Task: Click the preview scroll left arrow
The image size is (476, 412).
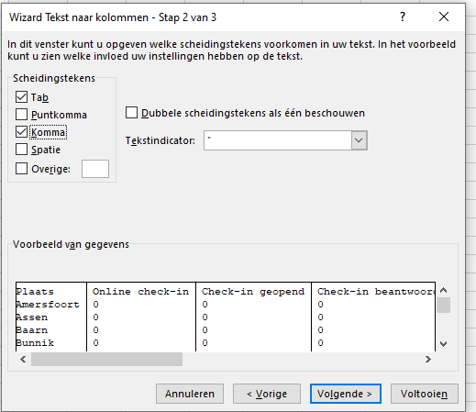Action: click(23, 359)
